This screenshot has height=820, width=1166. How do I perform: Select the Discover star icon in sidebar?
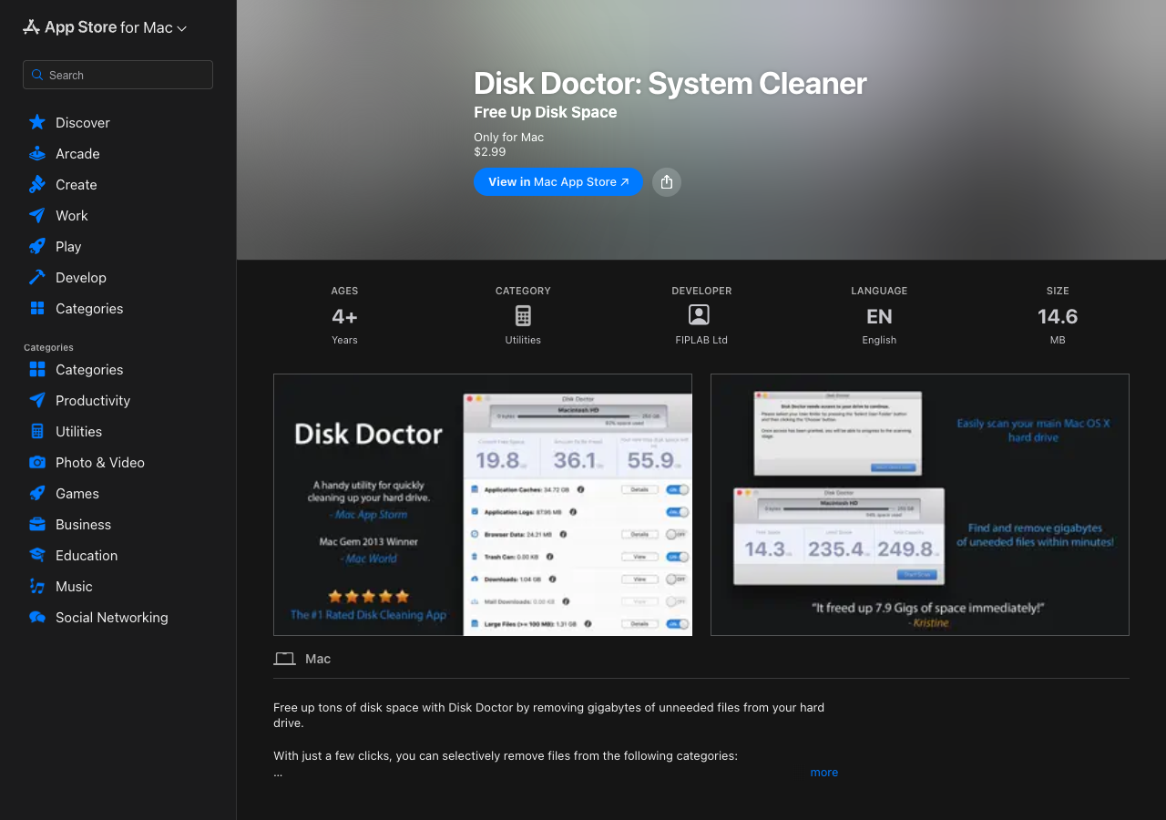(x=36, y=121)
